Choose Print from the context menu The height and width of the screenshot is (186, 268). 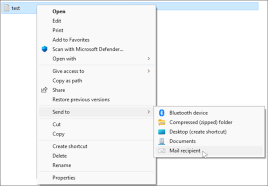pos(96,30)
